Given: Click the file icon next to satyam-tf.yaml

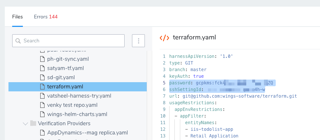Looking at the screenshot, I should [42, 68].
